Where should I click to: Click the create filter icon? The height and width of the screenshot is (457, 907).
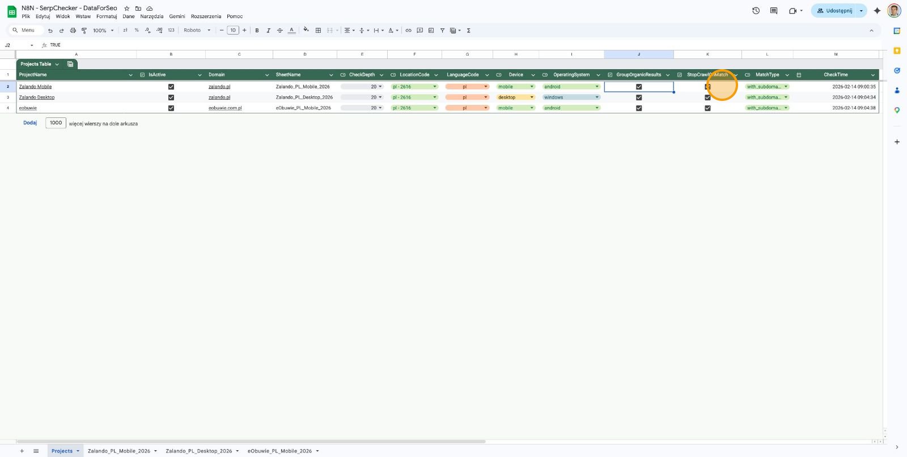point(442,31)
